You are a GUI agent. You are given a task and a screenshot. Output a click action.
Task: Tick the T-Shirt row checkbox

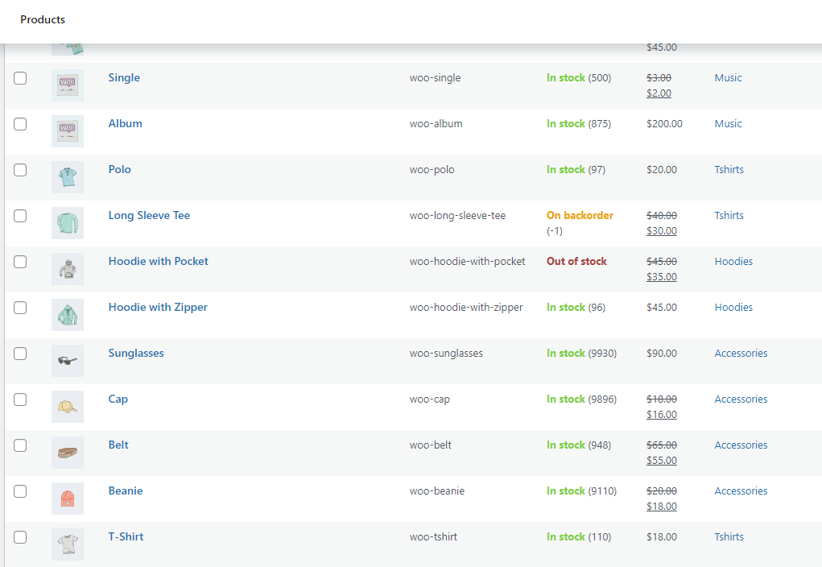tap(20, 537)
